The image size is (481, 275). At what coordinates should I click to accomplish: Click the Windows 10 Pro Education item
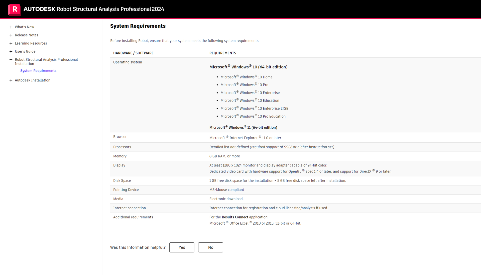click(x=253, y=116)
